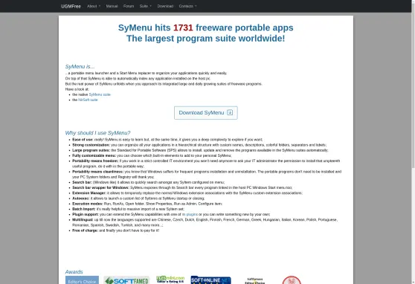
Task: Click the Download SyMenu button
Action: click(x=206, y=113)
